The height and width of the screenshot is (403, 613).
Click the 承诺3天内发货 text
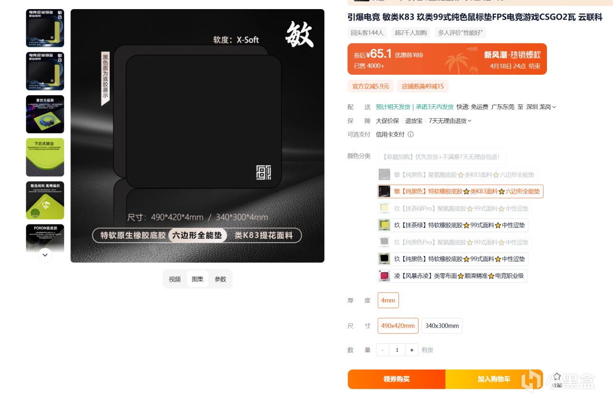(434, 107)
